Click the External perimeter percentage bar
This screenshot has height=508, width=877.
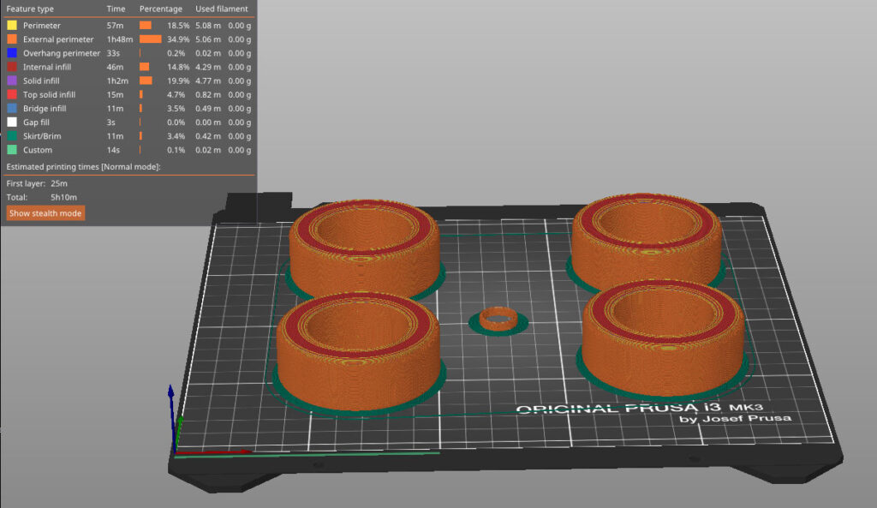coord(151,39)
